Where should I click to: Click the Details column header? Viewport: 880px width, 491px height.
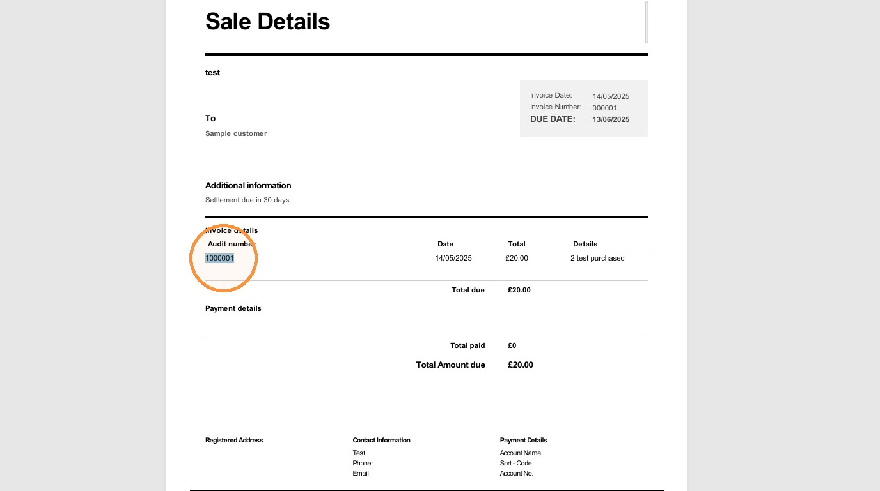[585, 244]
